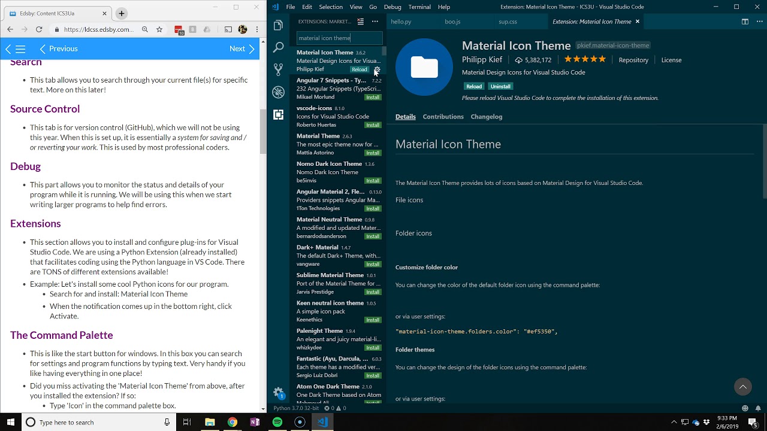Viewport: 767px width, 431px height.
Task: Open OneNote from the taskbar
Action: (x=255, y=422)
